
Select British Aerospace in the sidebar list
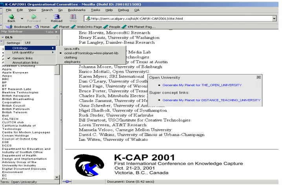click(x=16, y=96)
